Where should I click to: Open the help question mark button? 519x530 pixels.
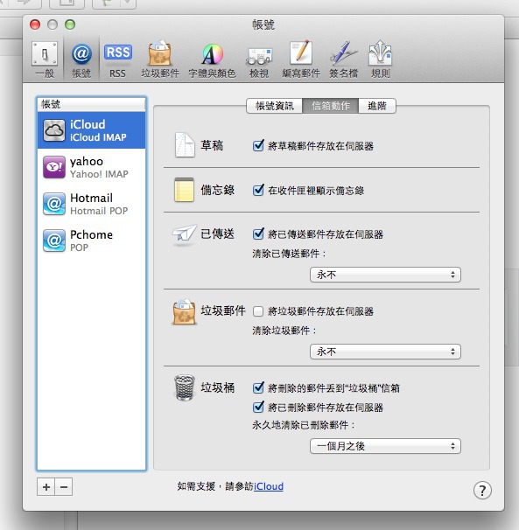click(482, 490)
